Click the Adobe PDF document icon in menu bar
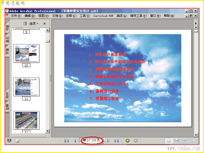The width and height of the screenshot is (204, 153). (x=7, y=16)
